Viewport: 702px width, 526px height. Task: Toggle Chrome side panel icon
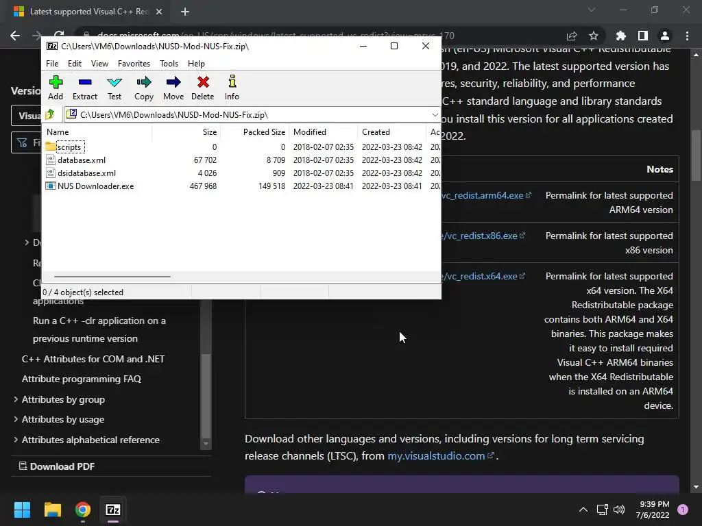tap(643, 36)
